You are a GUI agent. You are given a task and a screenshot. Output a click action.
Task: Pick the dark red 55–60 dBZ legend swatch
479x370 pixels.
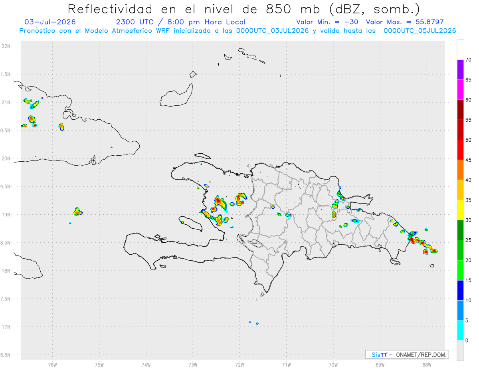460,110
